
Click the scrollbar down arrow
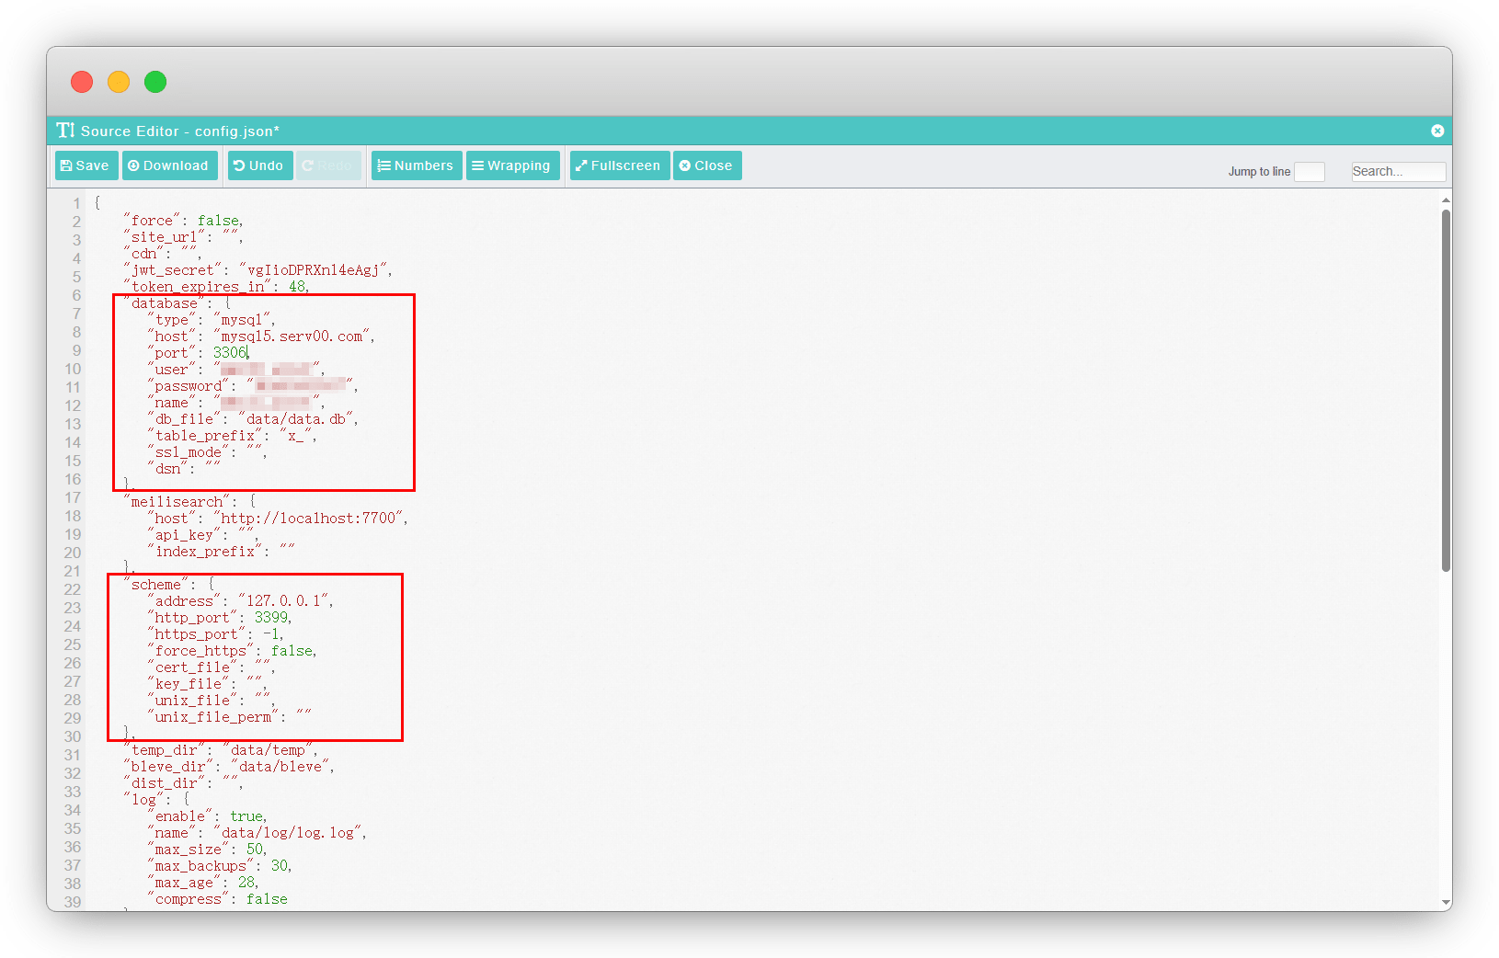coord(1446,903)
